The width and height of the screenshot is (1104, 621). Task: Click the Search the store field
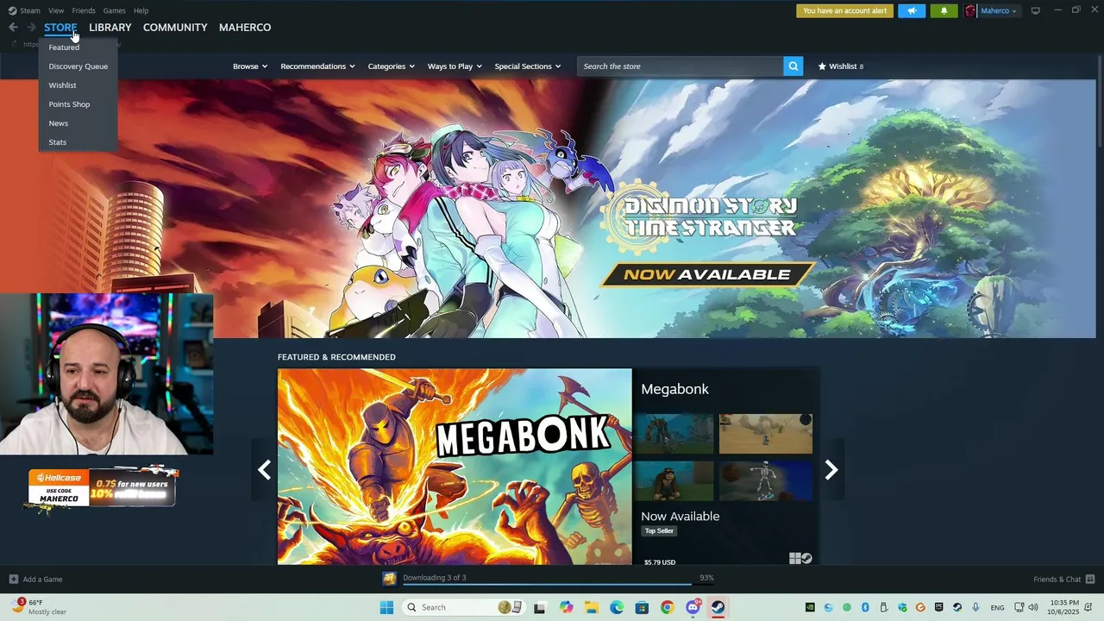(681, 66)
